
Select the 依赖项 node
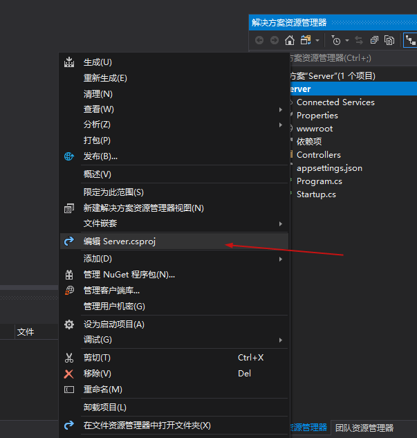(x=309, y=142)
